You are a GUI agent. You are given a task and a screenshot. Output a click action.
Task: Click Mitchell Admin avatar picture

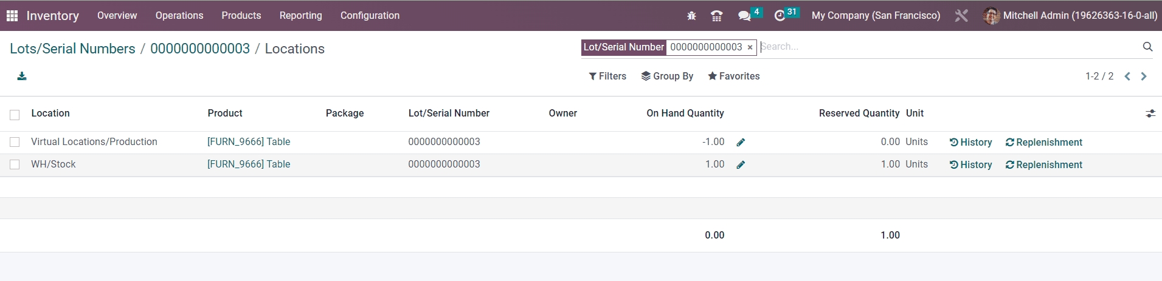tap(991, 16)
